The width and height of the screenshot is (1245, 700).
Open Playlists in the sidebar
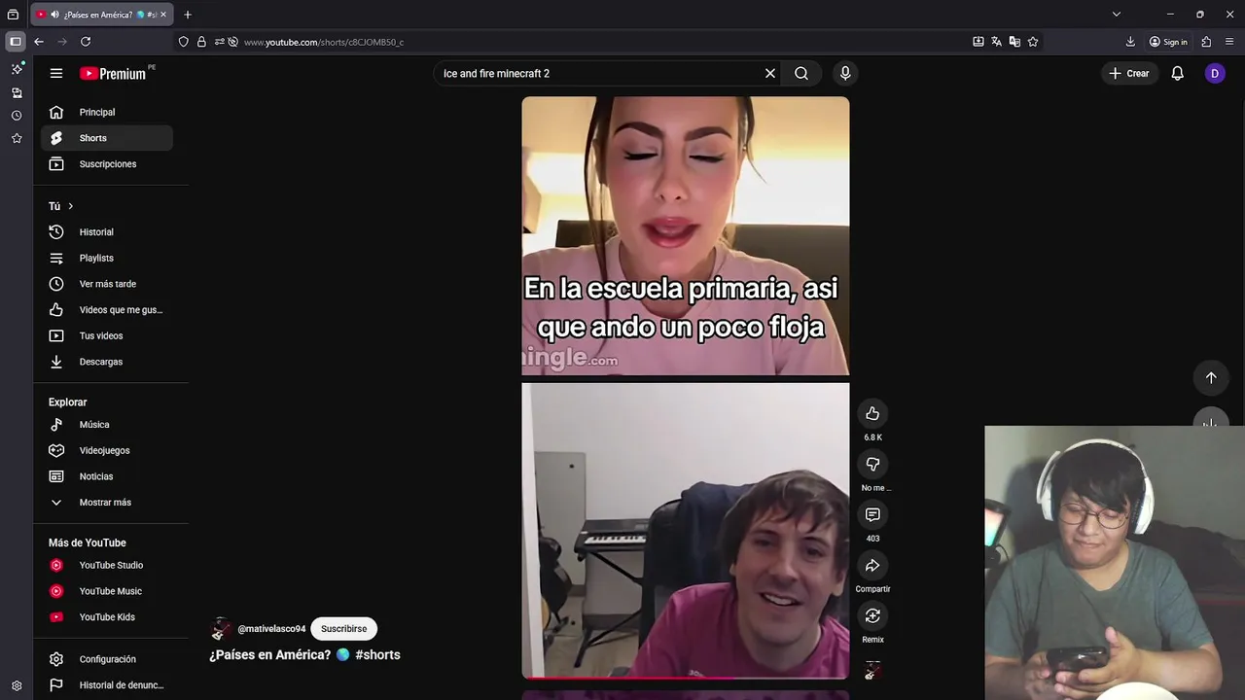pyautogui.click(x=107, y=258)
